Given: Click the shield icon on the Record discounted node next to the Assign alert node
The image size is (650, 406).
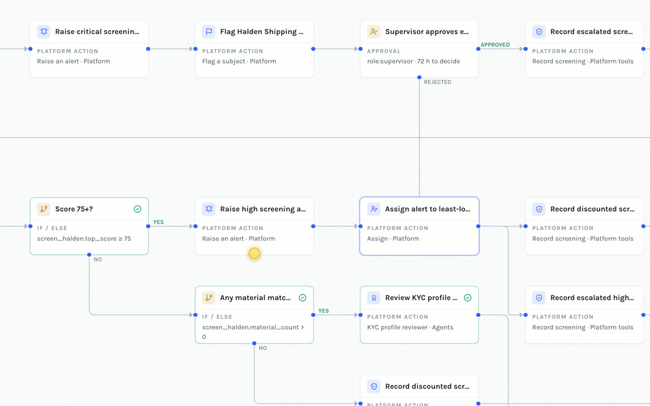Looking at the screenshot, I should (x=539, y=209).
